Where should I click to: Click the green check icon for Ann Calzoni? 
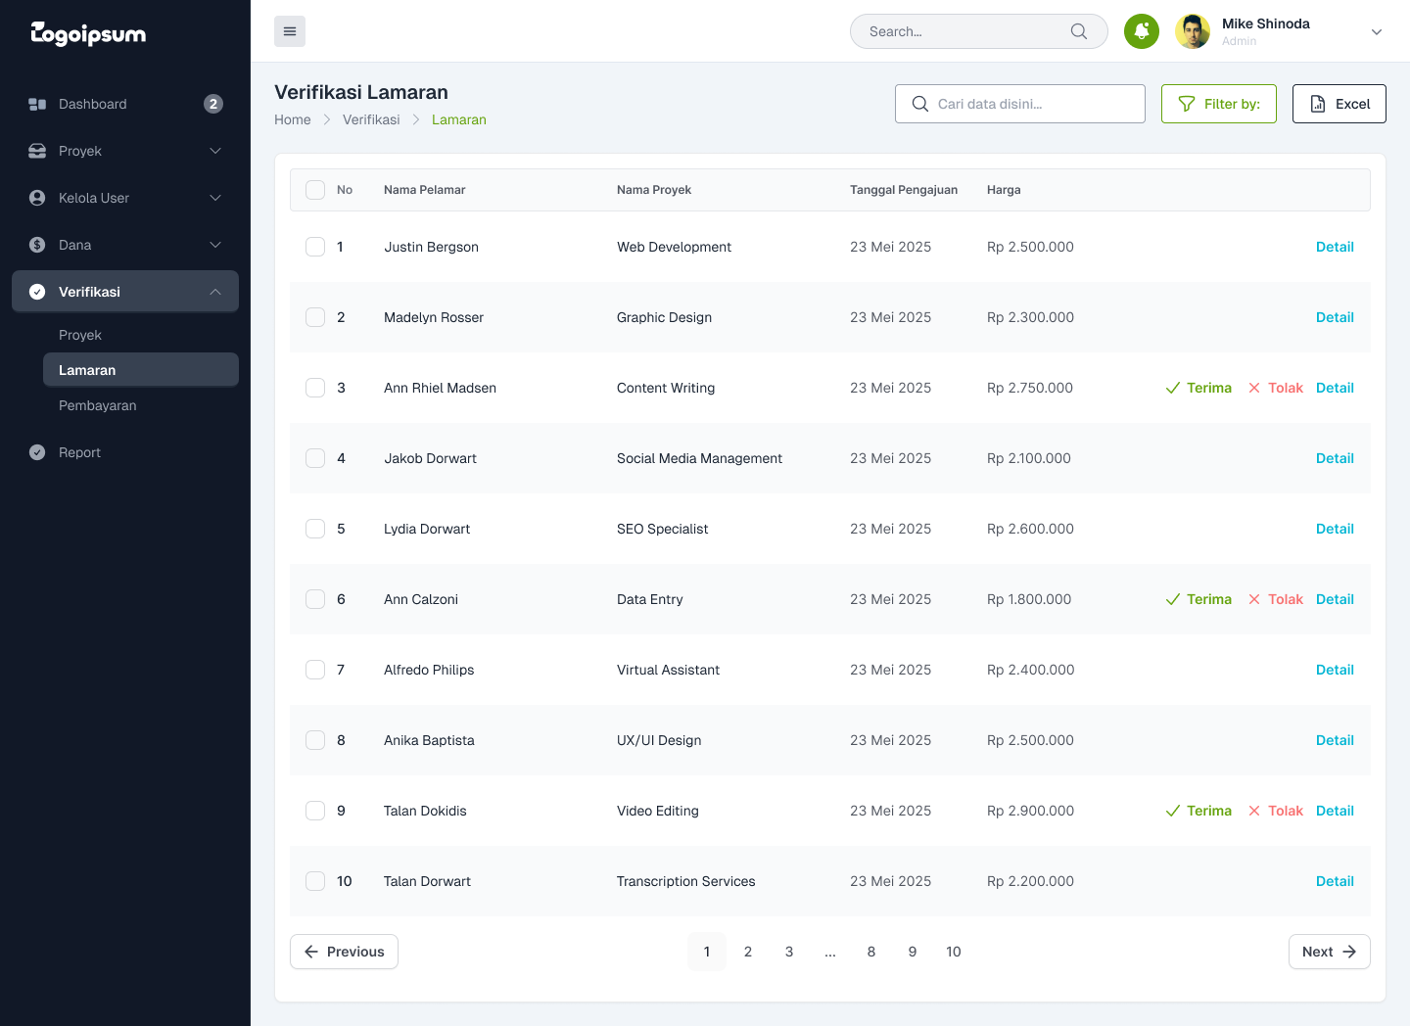click(1173, 599)
